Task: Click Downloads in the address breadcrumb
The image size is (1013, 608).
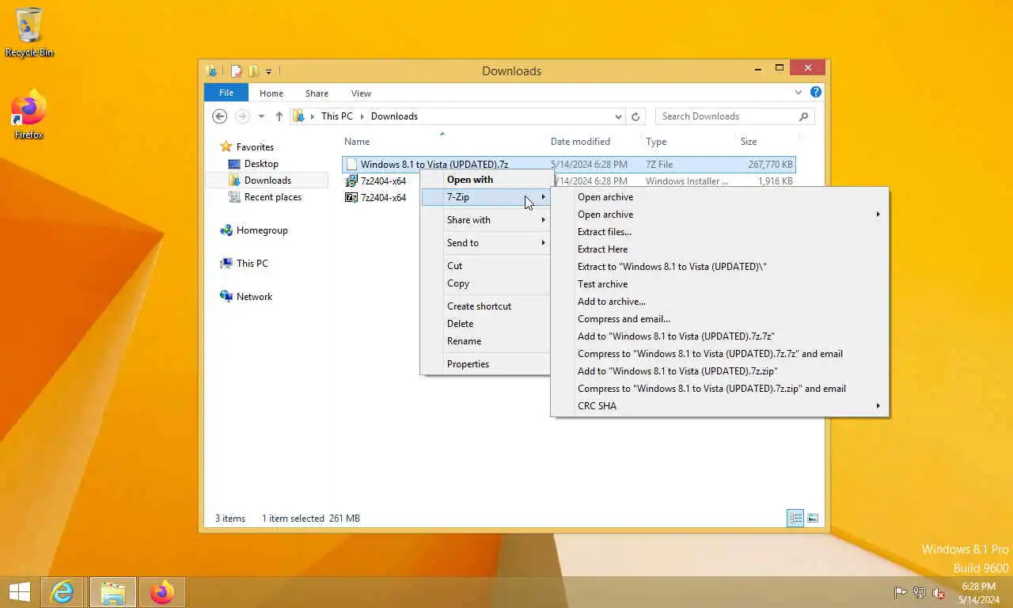Action: pyautogui.click(x=394, y=116)
